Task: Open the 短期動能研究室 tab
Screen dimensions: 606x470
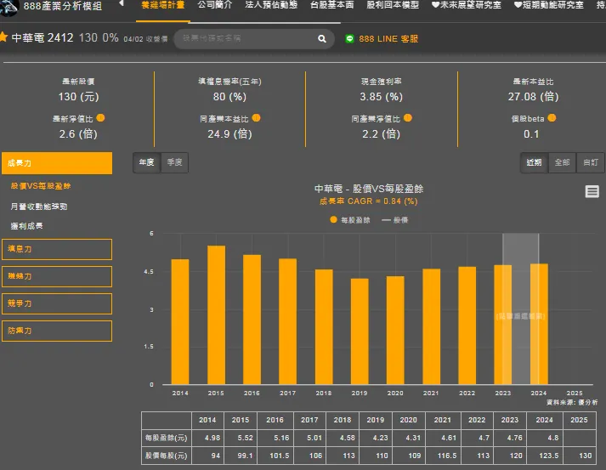Action: pyautogui.click(x=548, y=5)
